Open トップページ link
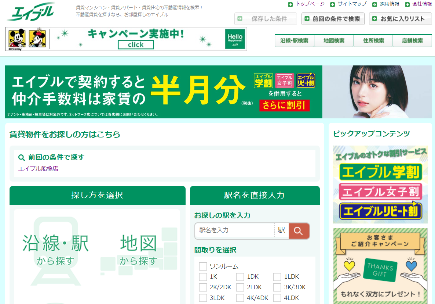The height and width of the screenshot is (304, 435). click(x=310, y=4)
